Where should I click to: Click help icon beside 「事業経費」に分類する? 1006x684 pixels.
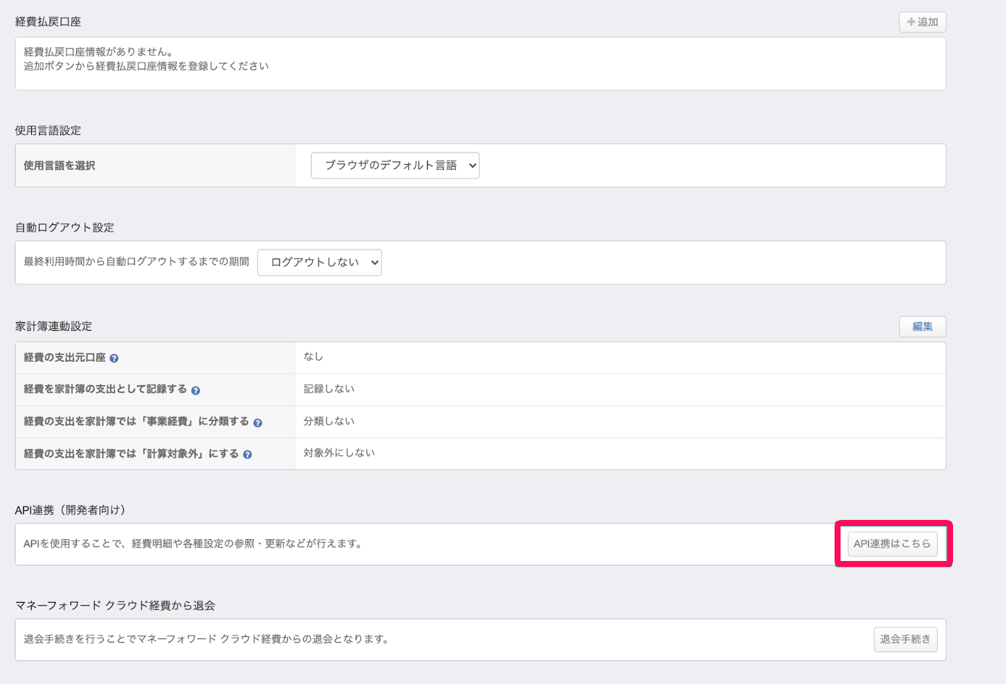pos(257,423)
